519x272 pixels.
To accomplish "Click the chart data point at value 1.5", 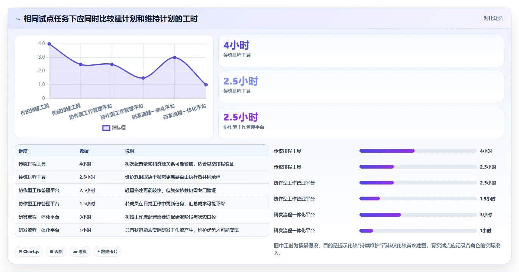I will pos(143,78).
